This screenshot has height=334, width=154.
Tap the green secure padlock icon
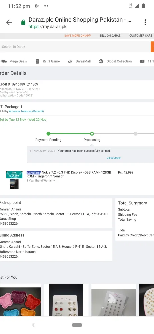(23, 22)
